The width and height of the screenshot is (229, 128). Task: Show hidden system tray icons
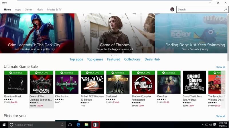tap(203, 125)
